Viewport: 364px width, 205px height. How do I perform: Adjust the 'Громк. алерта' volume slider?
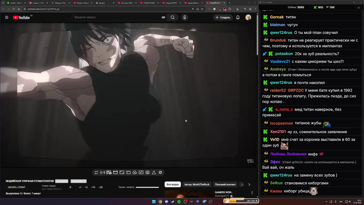coord(147,187)
